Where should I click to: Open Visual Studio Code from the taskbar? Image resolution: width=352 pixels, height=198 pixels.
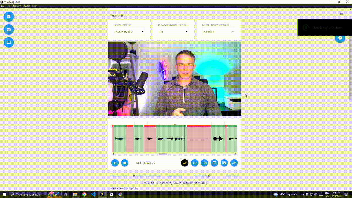pyautogui.click(x=93, y=194)
